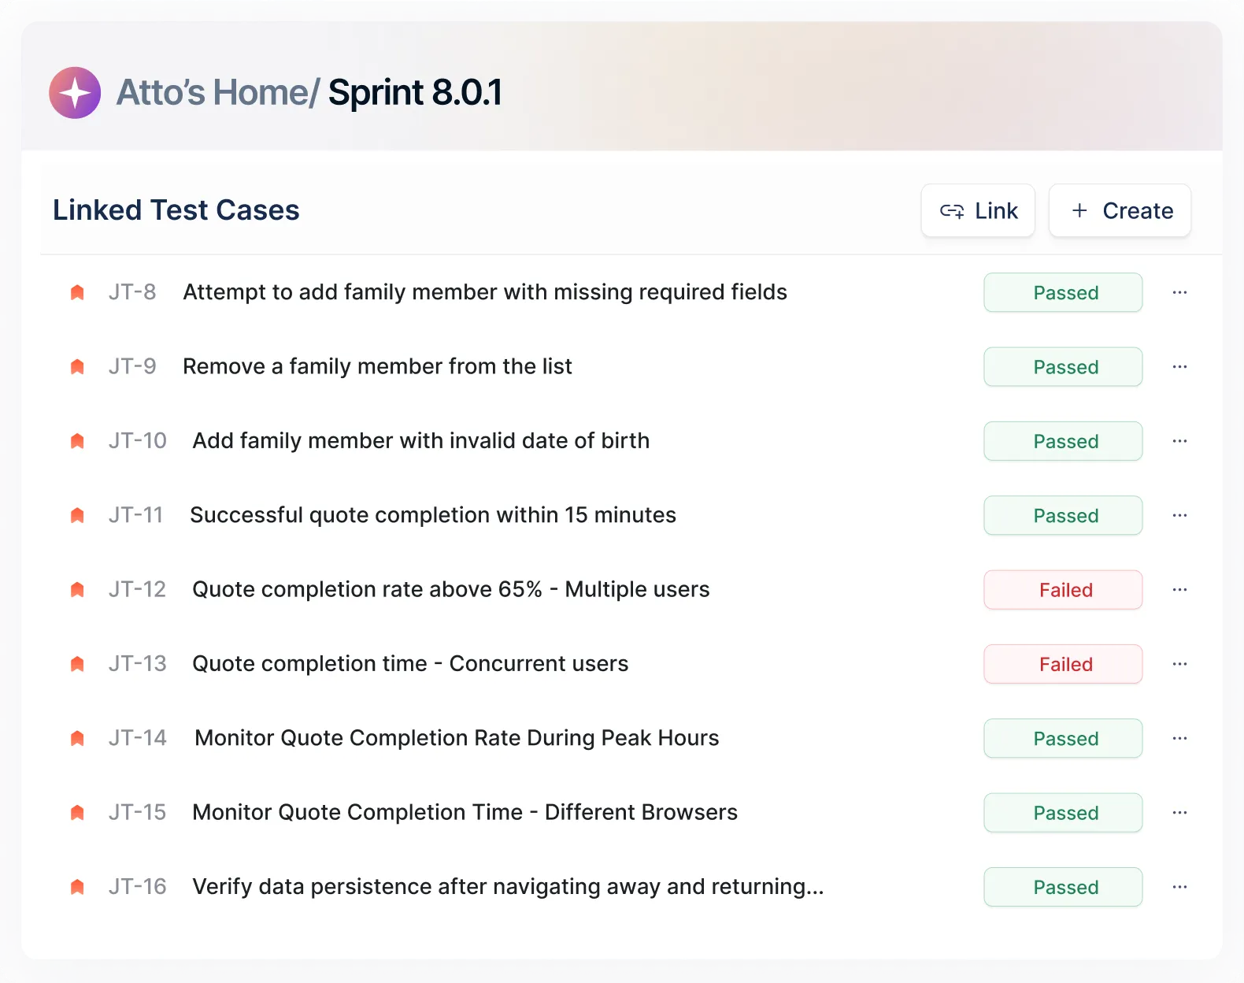Viewport: 1244px width, 983px height.
Task: Open the three-dot menu for JT-10
Action: (x=1179, y=441)
